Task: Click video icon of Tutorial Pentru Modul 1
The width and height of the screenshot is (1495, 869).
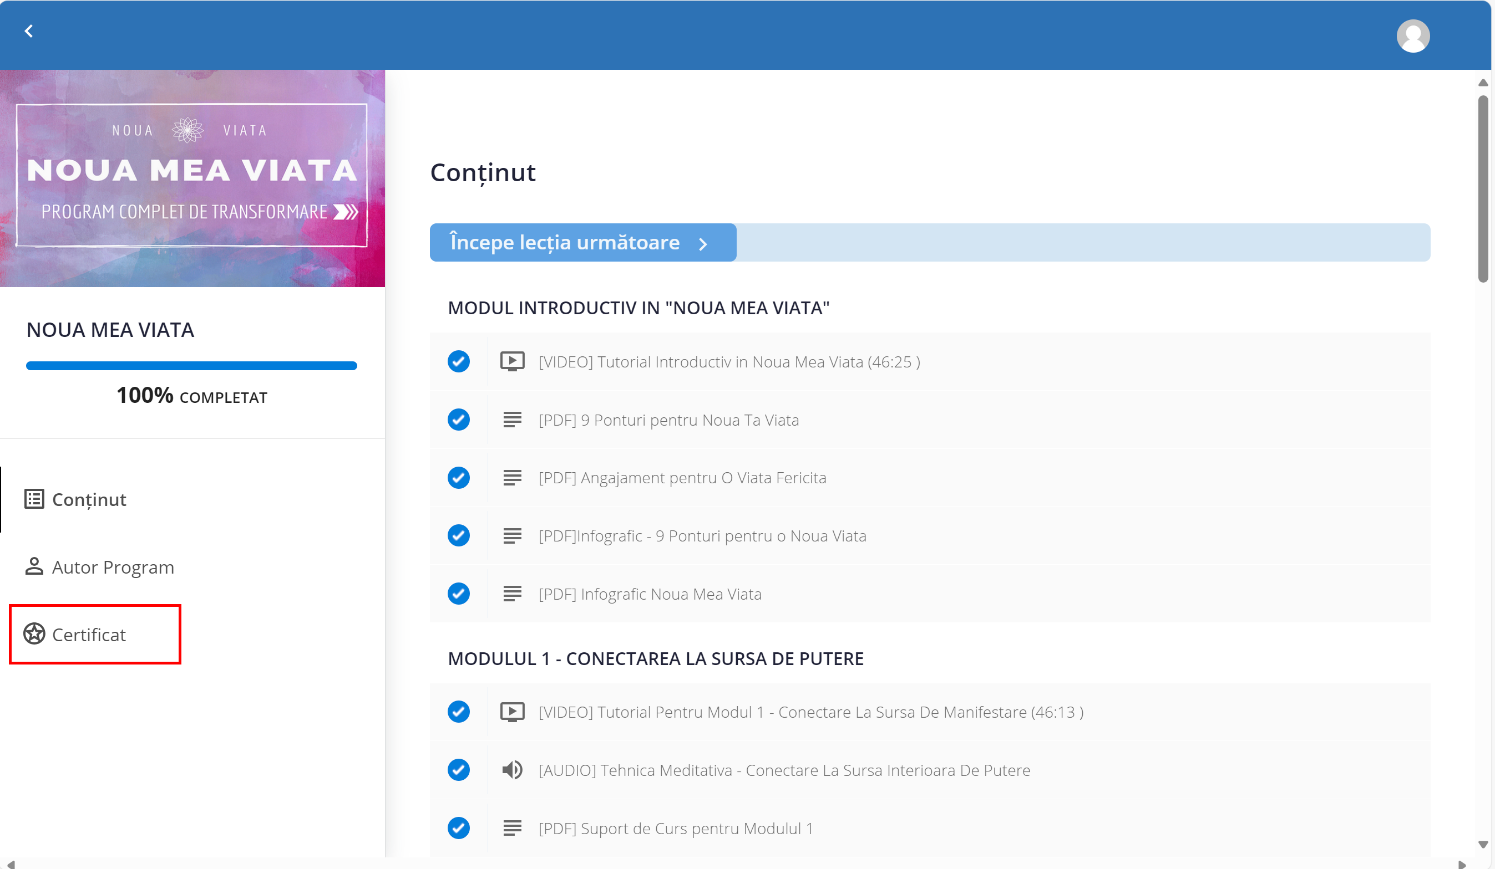Action: (512, 711)
